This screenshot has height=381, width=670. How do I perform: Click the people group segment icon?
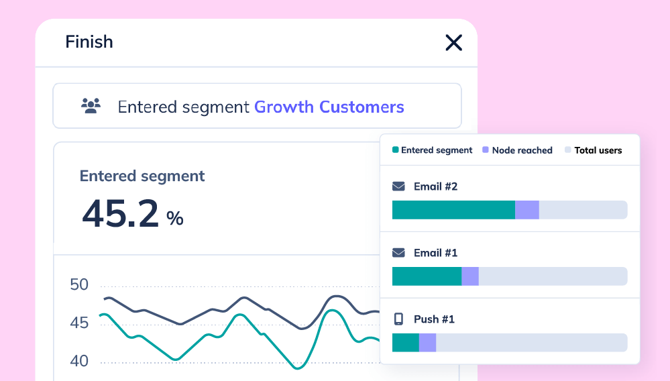91,106
